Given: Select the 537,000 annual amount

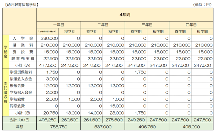Looking at the screenshot, I should point(103,127).
